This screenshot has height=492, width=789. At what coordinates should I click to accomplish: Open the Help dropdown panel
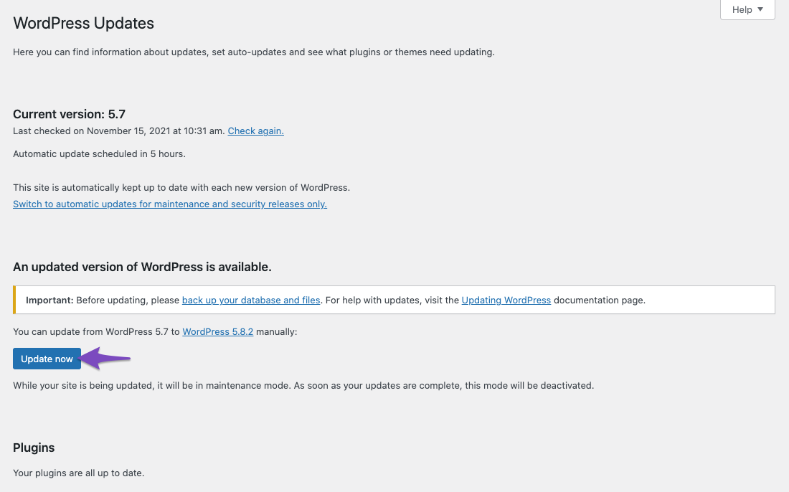click(x=747, y=9)
